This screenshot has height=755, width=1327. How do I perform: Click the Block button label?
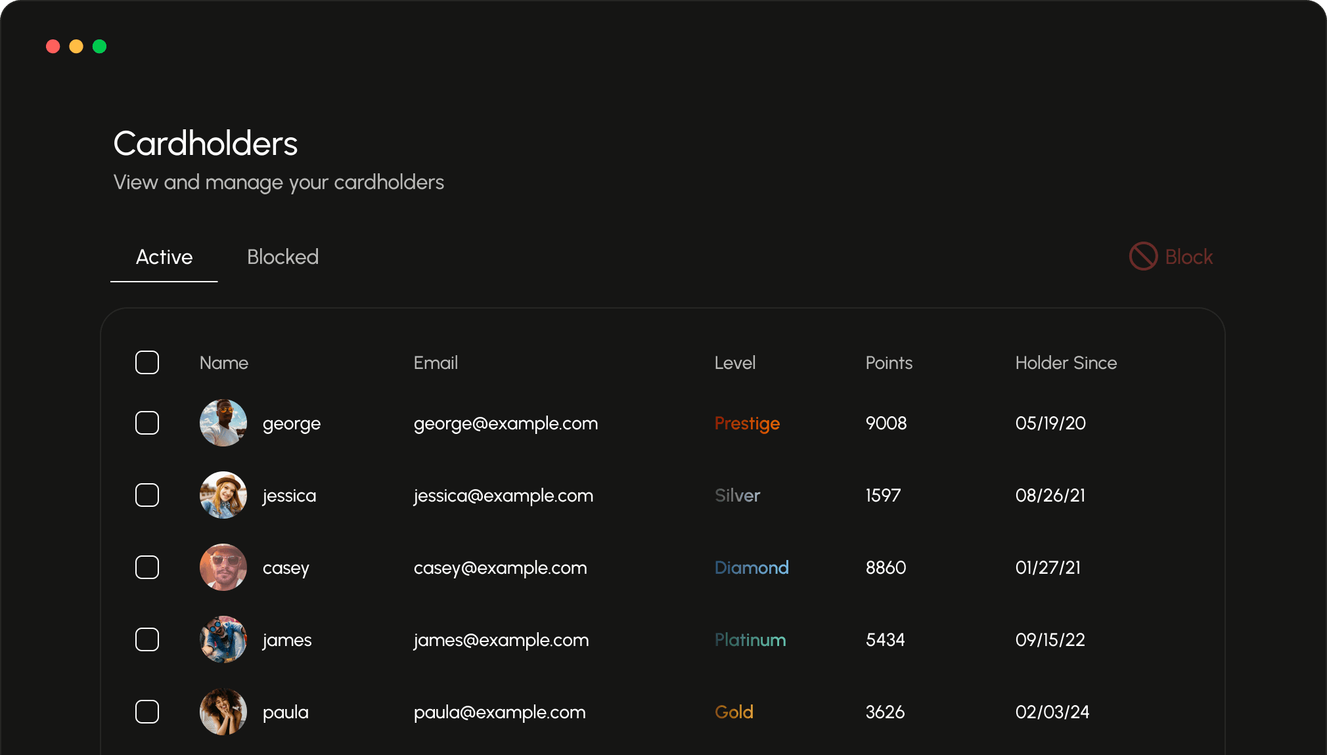tap(1188, 257)
